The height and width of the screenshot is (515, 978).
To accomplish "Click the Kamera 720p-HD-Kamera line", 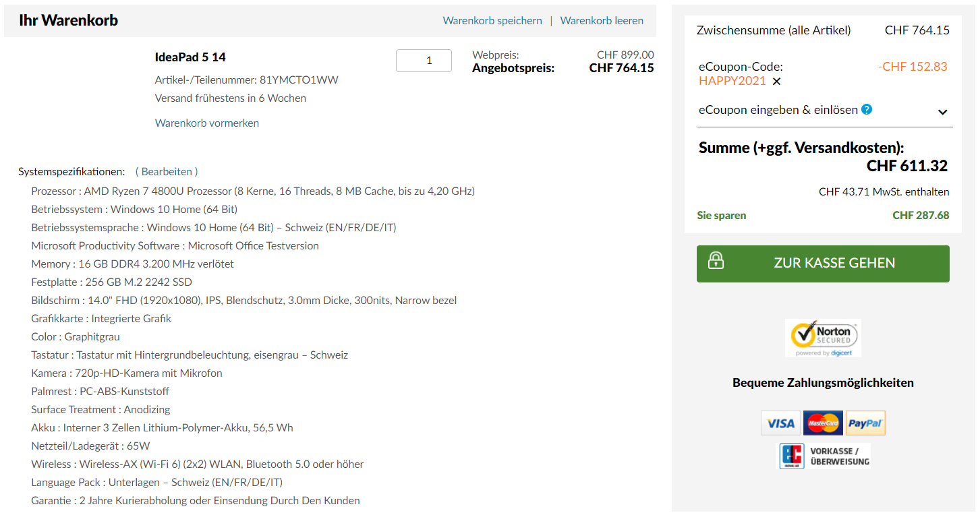I will [x=127, y=373].
